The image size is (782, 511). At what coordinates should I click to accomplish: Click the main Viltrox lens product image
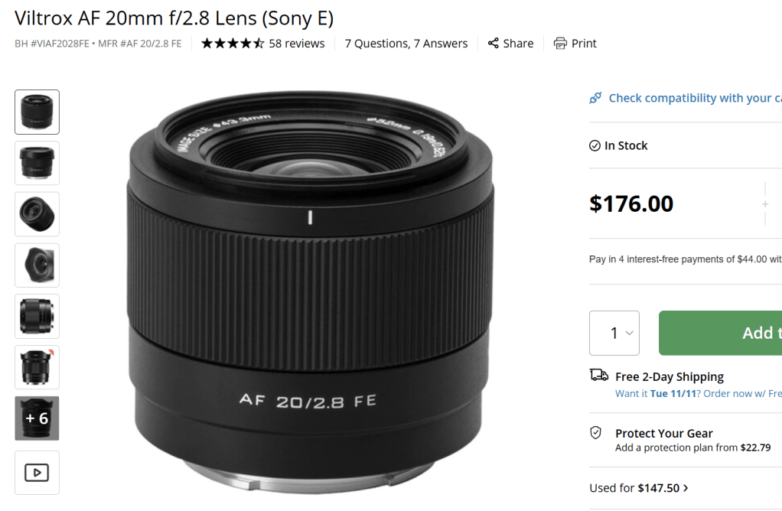[x=310, y=291]
